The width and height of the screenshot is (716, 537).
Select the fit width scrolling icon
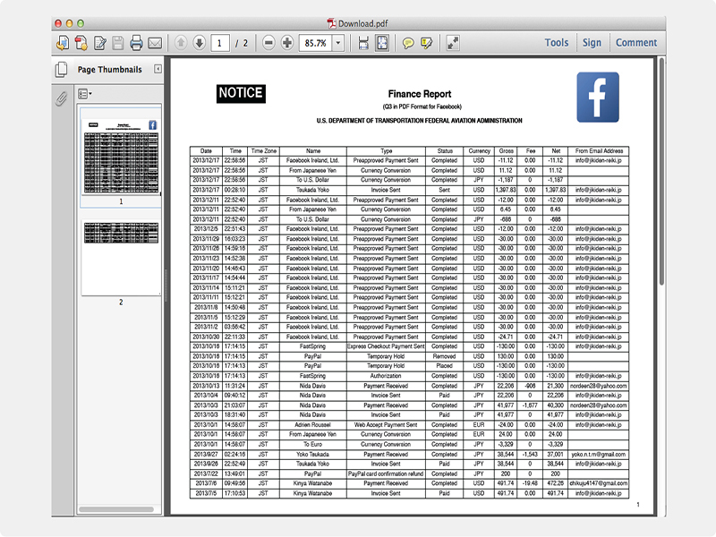(363, 43)
